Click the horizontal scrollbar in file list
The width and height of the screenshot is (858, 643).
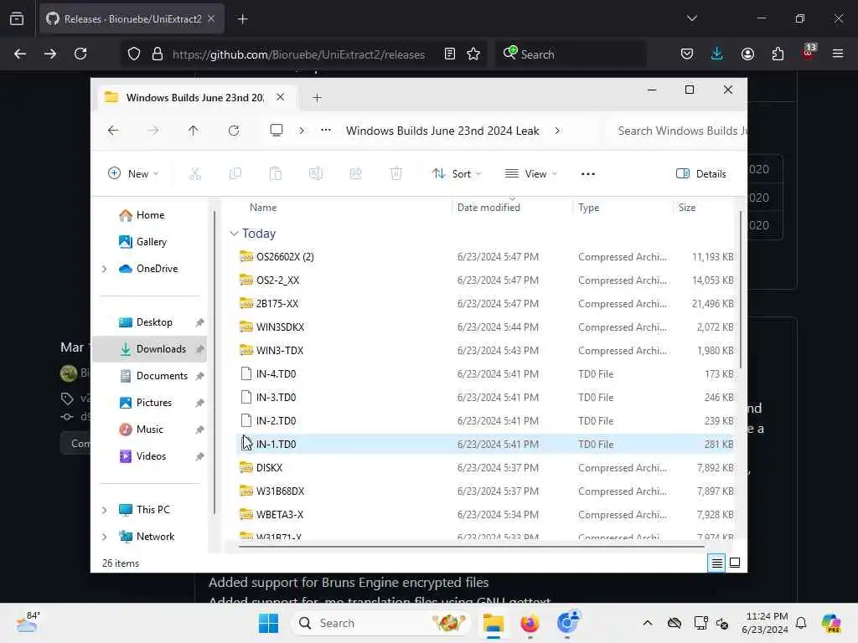point(472,546)
